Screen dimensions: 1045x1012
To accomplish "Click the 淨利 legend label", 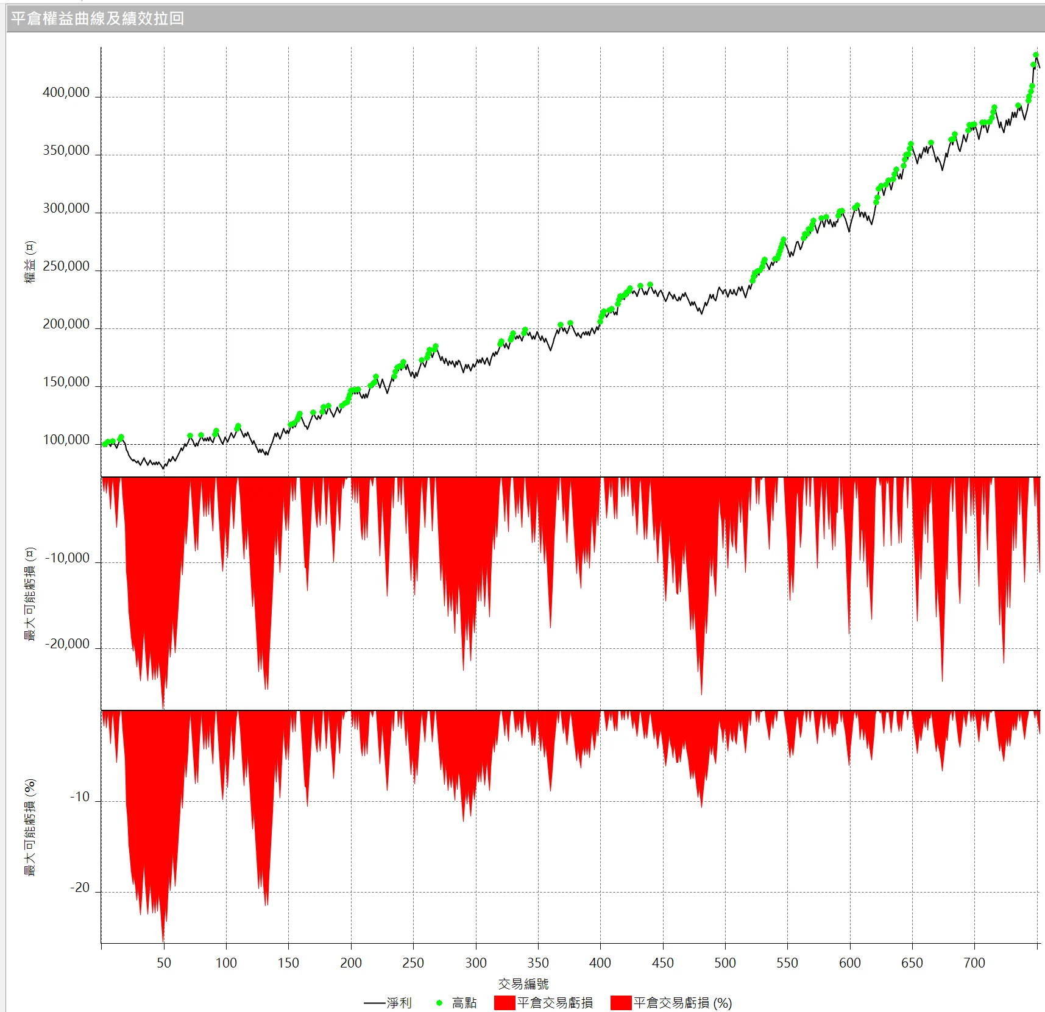I will (399, 1003).
